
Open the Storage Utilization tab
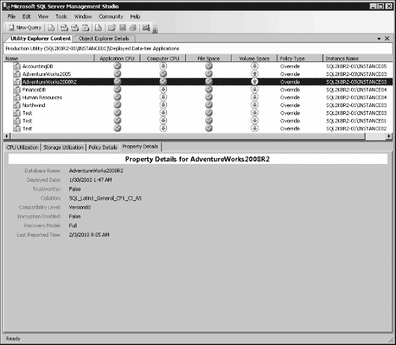pos(63,147)
